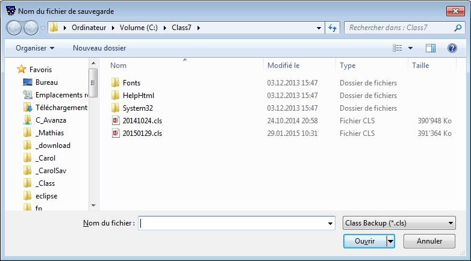Click the sidebar scrollbar up arrow

click(93, 63)
